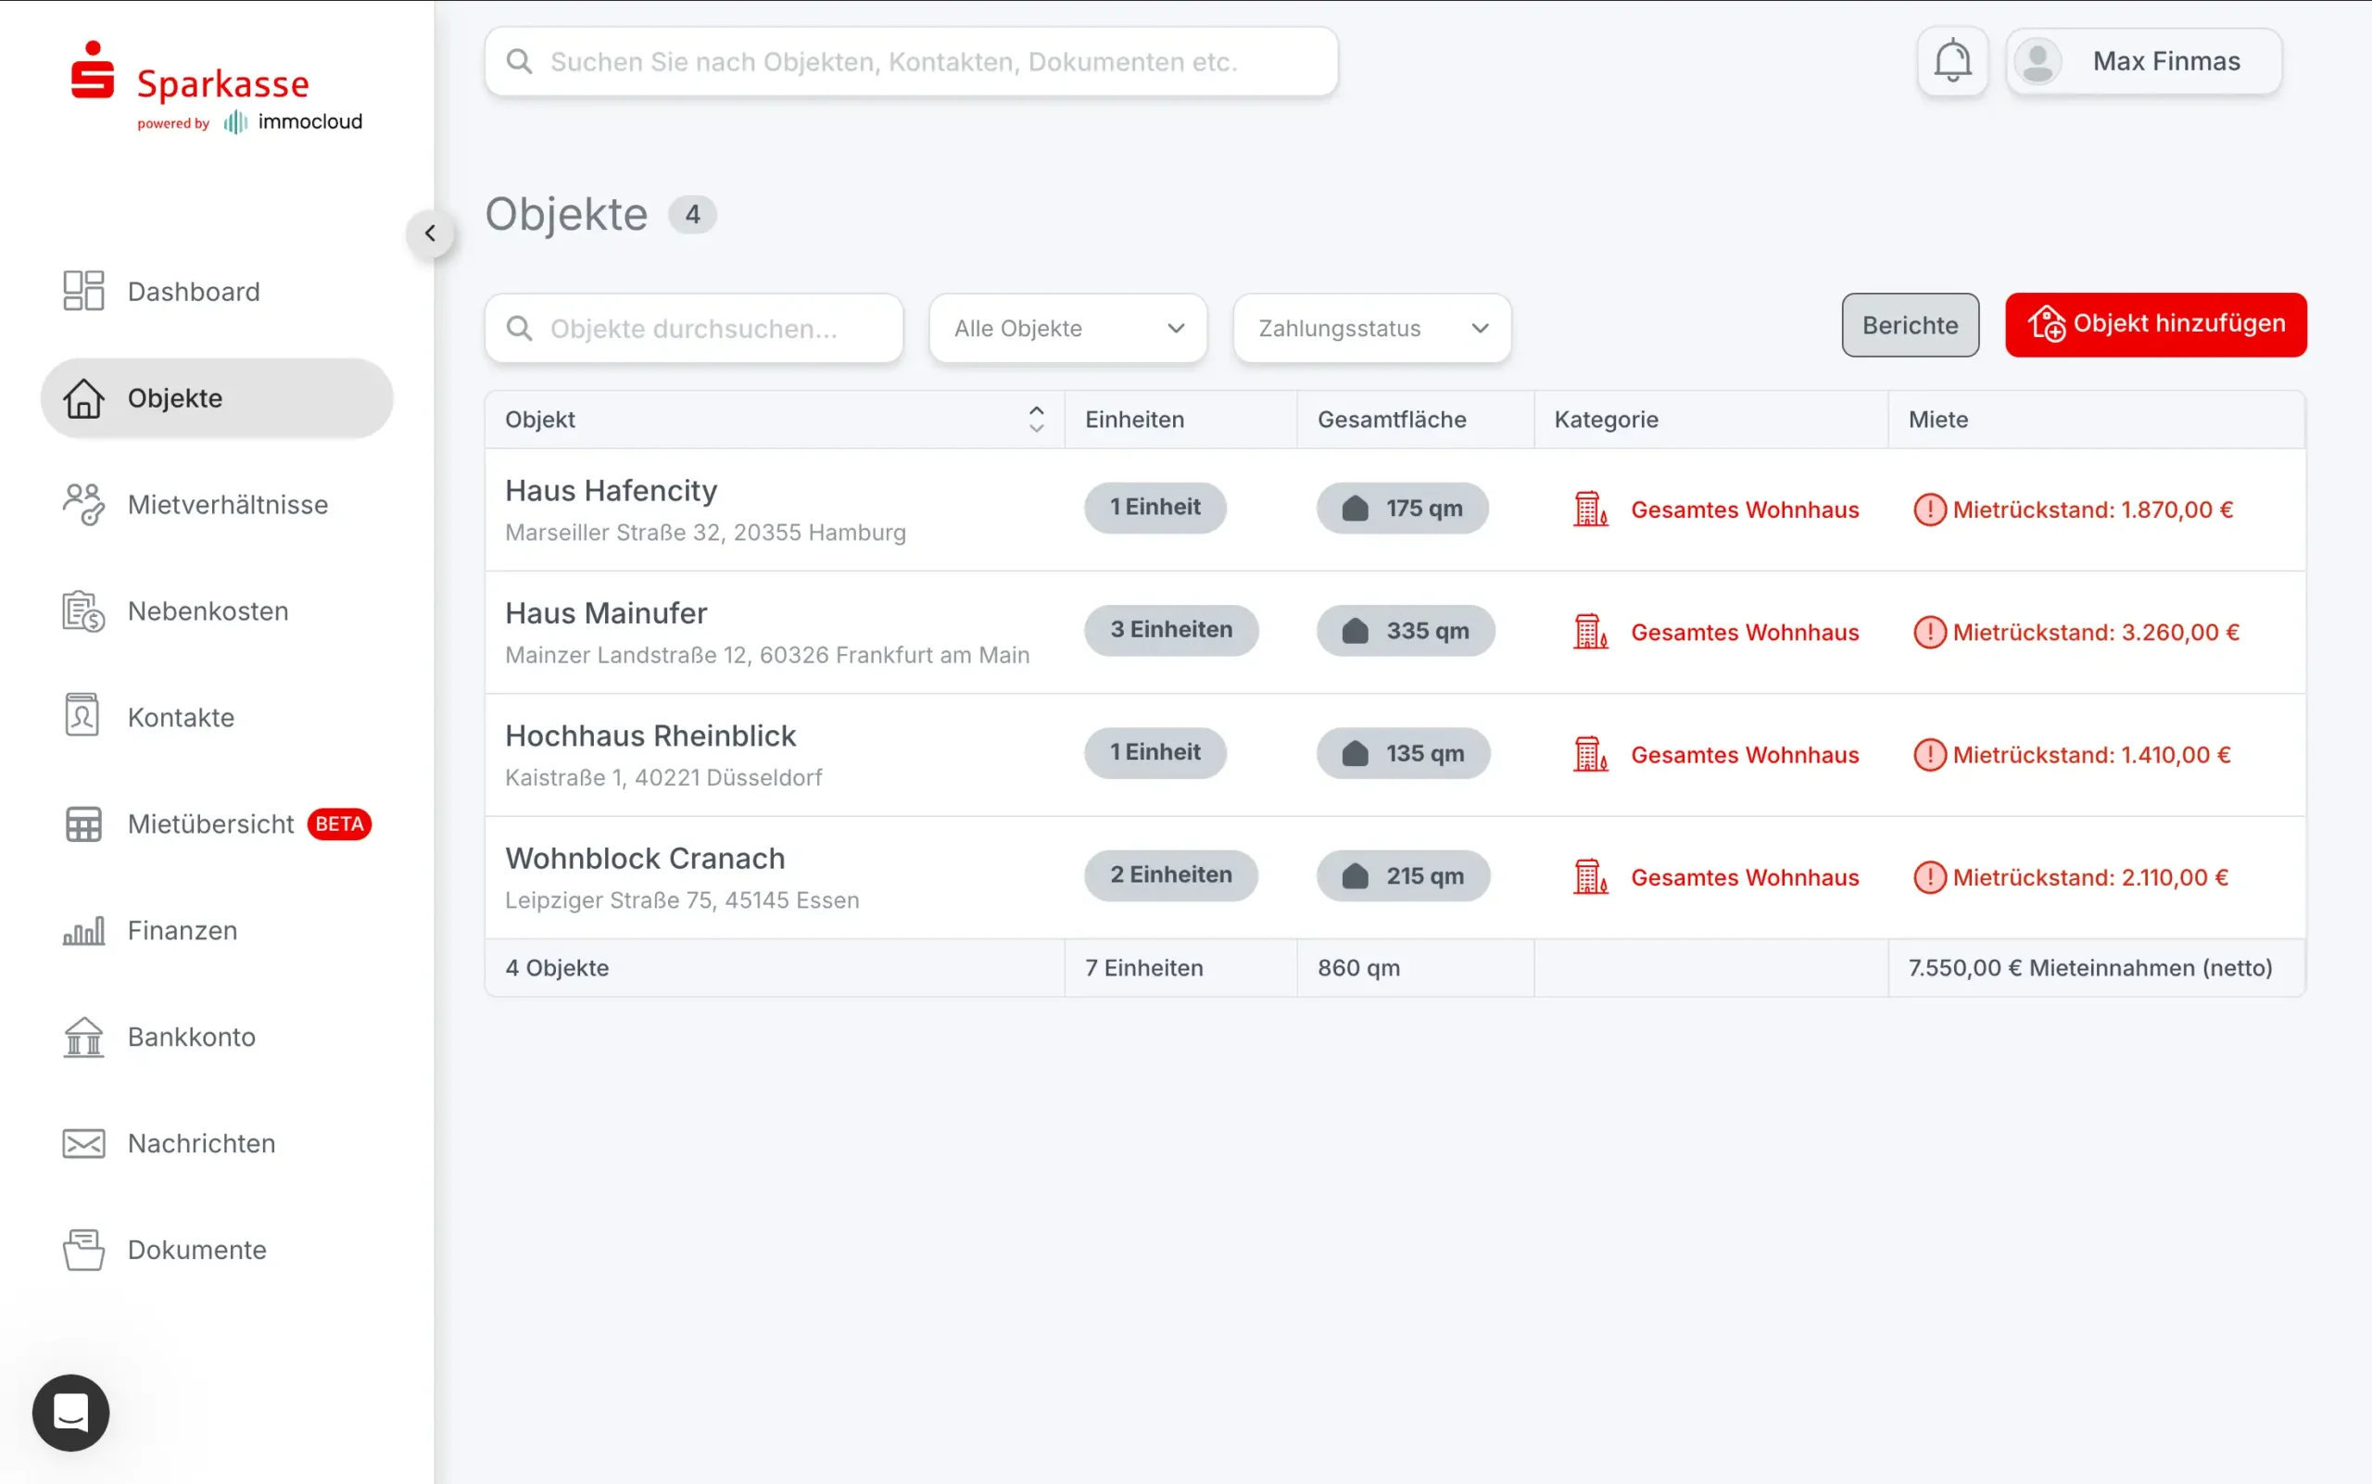Focus the Objekte durchsuchen search field
Viewport: 2372px width, 1484px height.
[693, 329]
